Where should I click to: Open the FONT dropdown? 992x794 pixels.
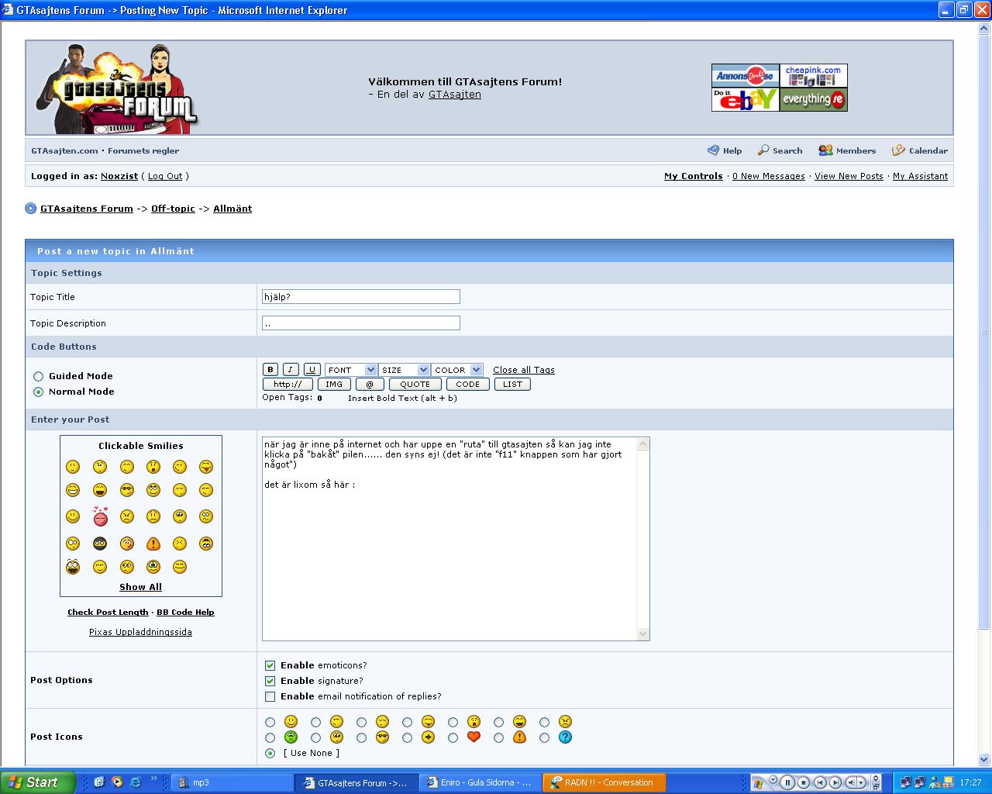click(351, 370)
